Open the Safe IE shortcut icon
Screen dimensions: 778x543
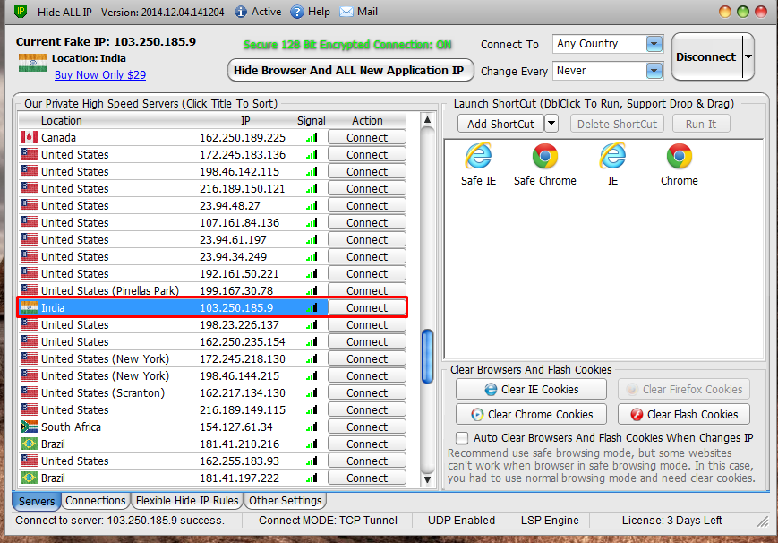pyautogui.click(x=478, y=156)
